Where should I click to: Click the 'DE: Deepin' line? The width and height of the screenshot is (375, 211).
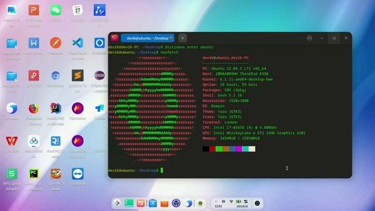pos(213,106)
